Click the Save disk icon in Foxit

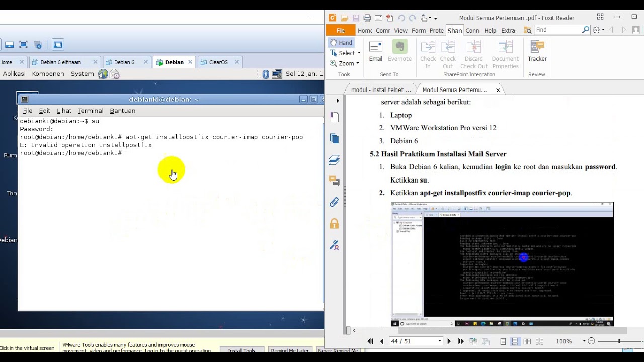coord(356,18)
